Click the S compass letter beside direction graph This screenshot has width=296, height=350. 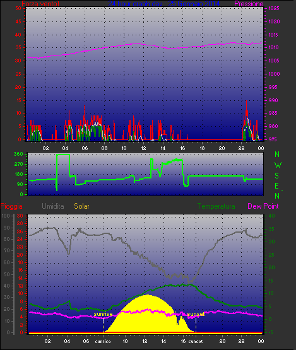click(277, 176)
